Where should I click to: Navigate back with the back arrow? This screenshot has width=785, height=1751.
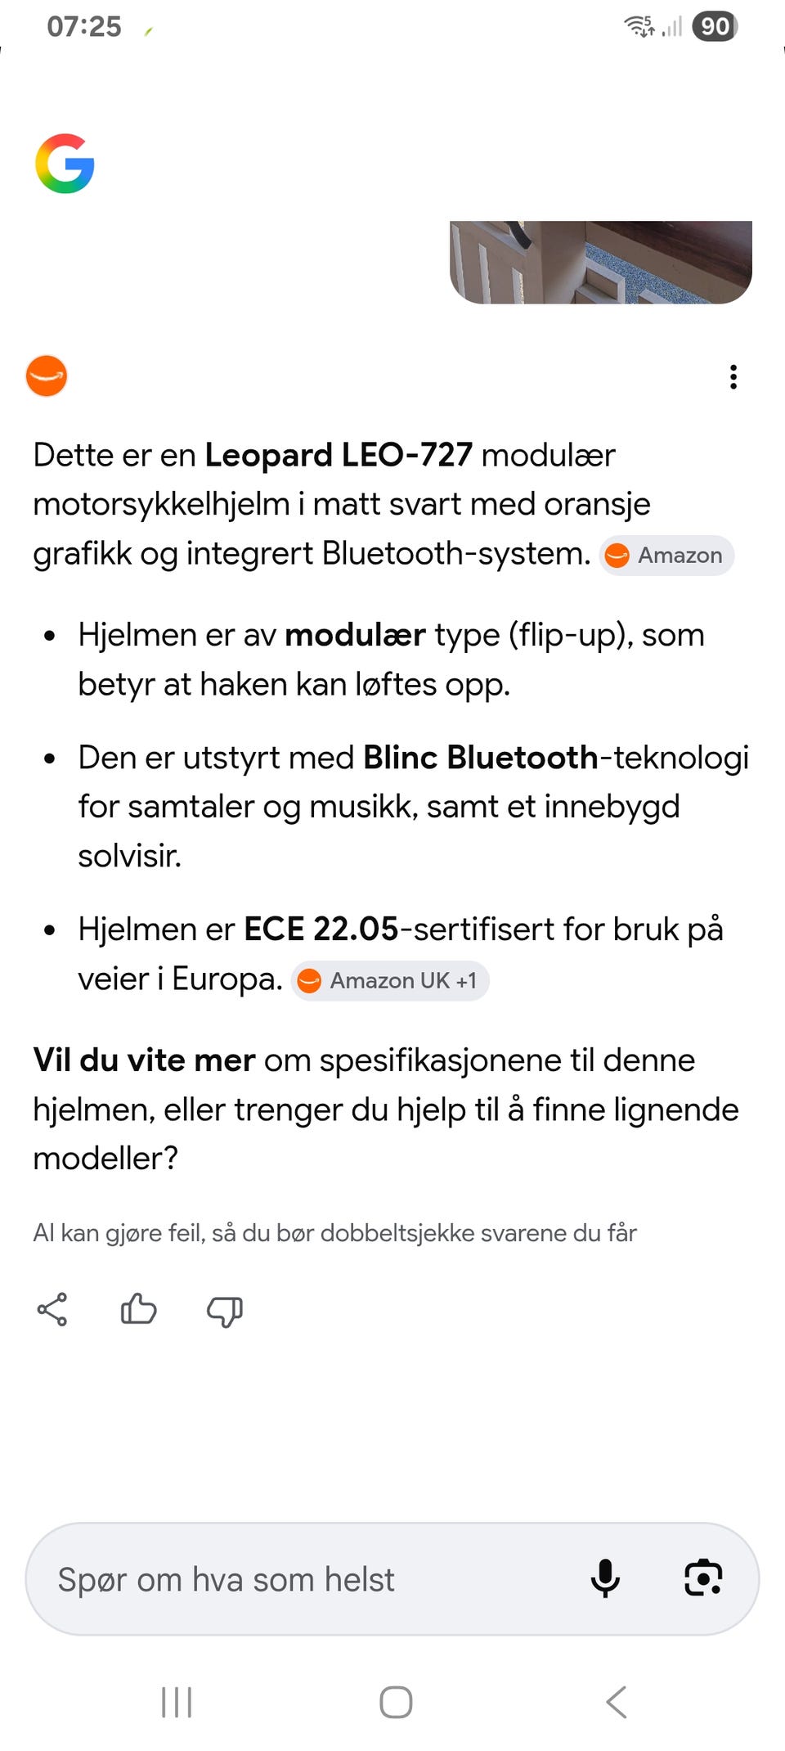click(x=617, y=1703)
